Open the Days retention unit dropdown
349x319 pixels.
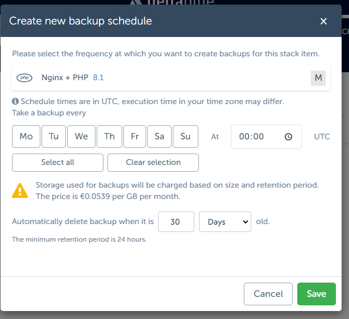click(x=225, y=222)
